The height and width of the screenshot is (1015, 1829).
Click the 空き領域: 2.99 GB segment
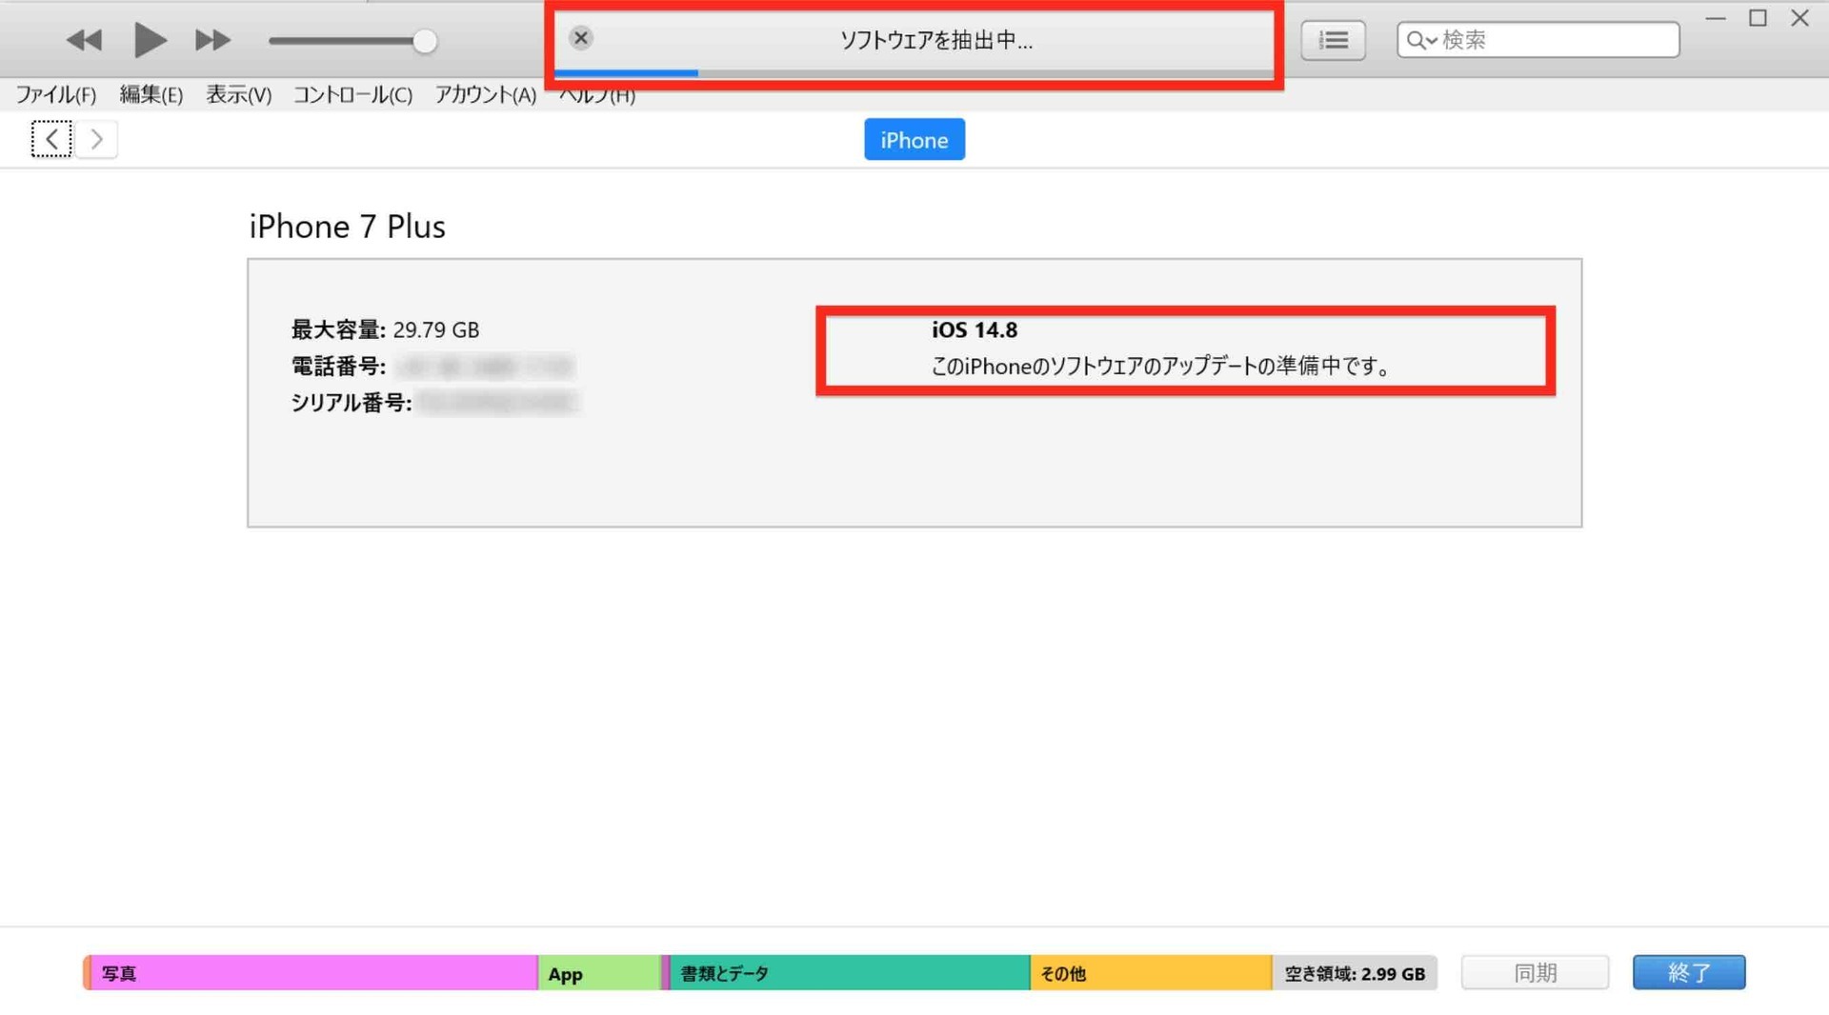(1355, 973)
